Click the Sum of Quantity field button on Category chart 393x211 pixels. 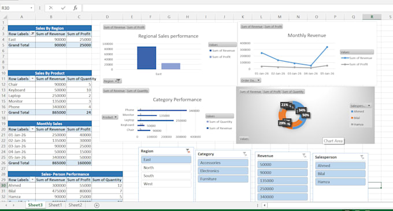(138, 91)
